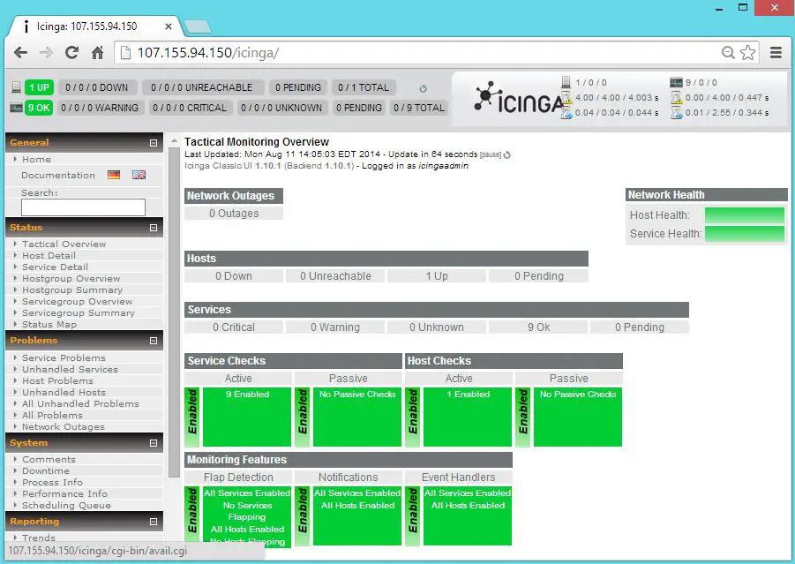Click the refresh icon next to pause
The height and width of the screenshot is (564, 795).
click(507, 154)
